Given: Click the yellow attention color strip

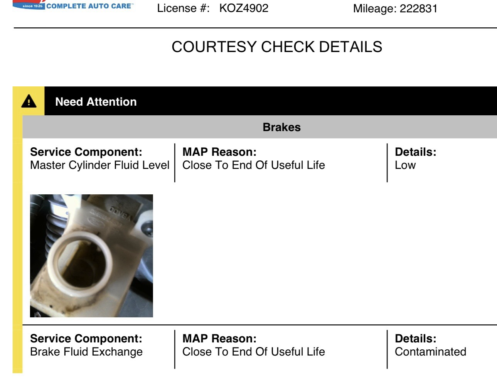Looking at the screenshot, I should point(17,239).
